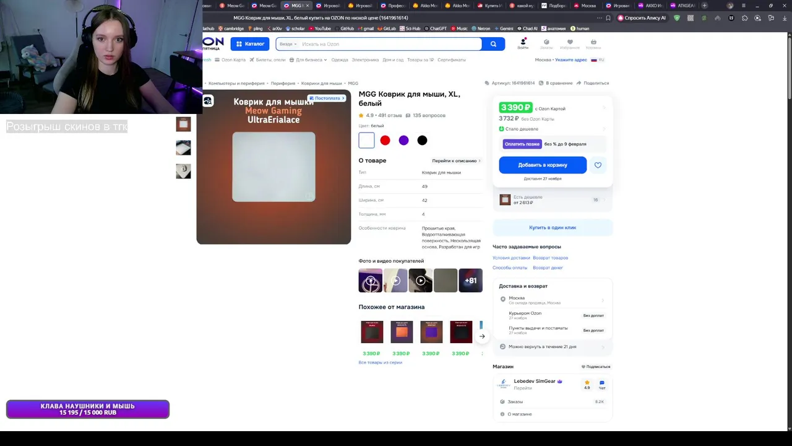This screenshot has height=446, width=792.
Task: Expand the Москва delivery location row
Action: click(x=553, y=300)
